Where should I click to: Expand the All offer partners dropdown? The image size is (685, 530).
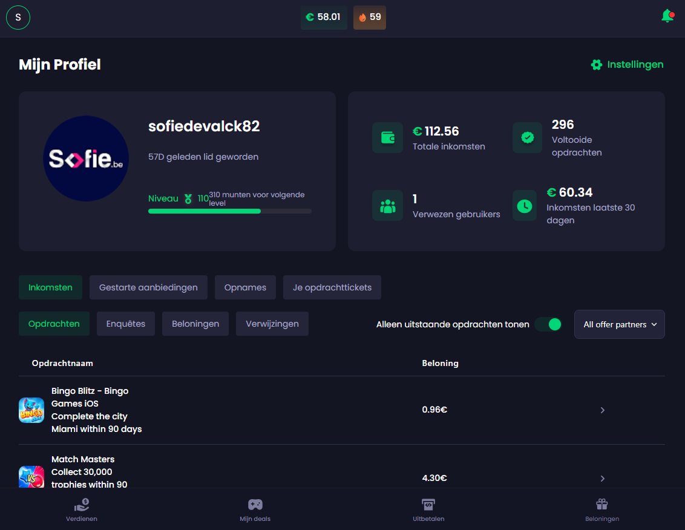pyautogui.click(x=619, y=324)
